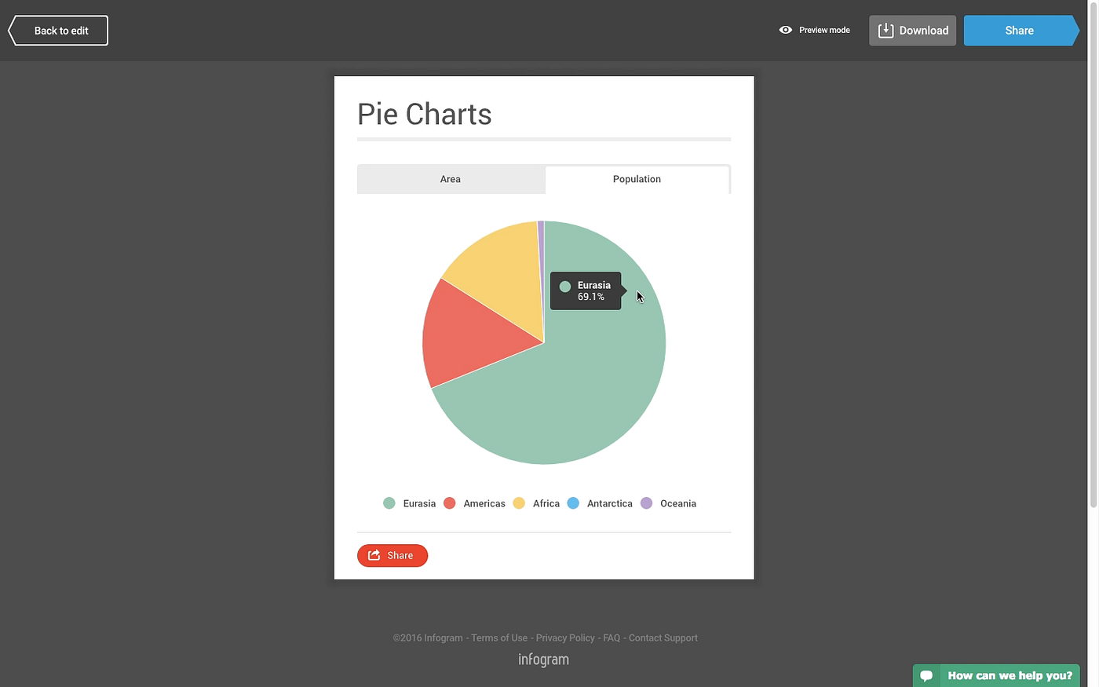Open the chat bubble icon on the help widget

click(x=926, y=675)
